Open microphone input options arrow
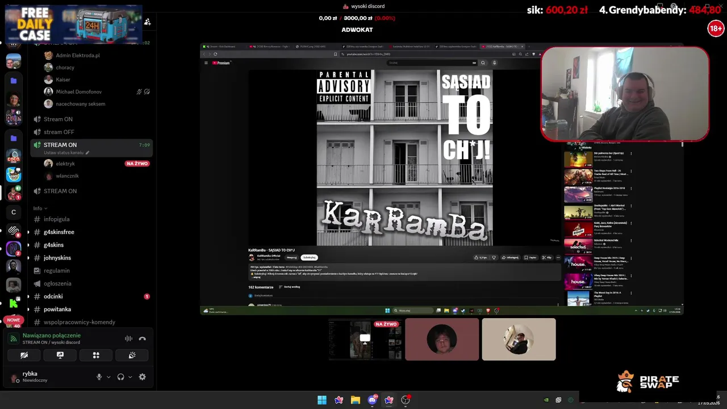This screenshot has height=409, width=727. pyautogui.click(x=108, y=377)
